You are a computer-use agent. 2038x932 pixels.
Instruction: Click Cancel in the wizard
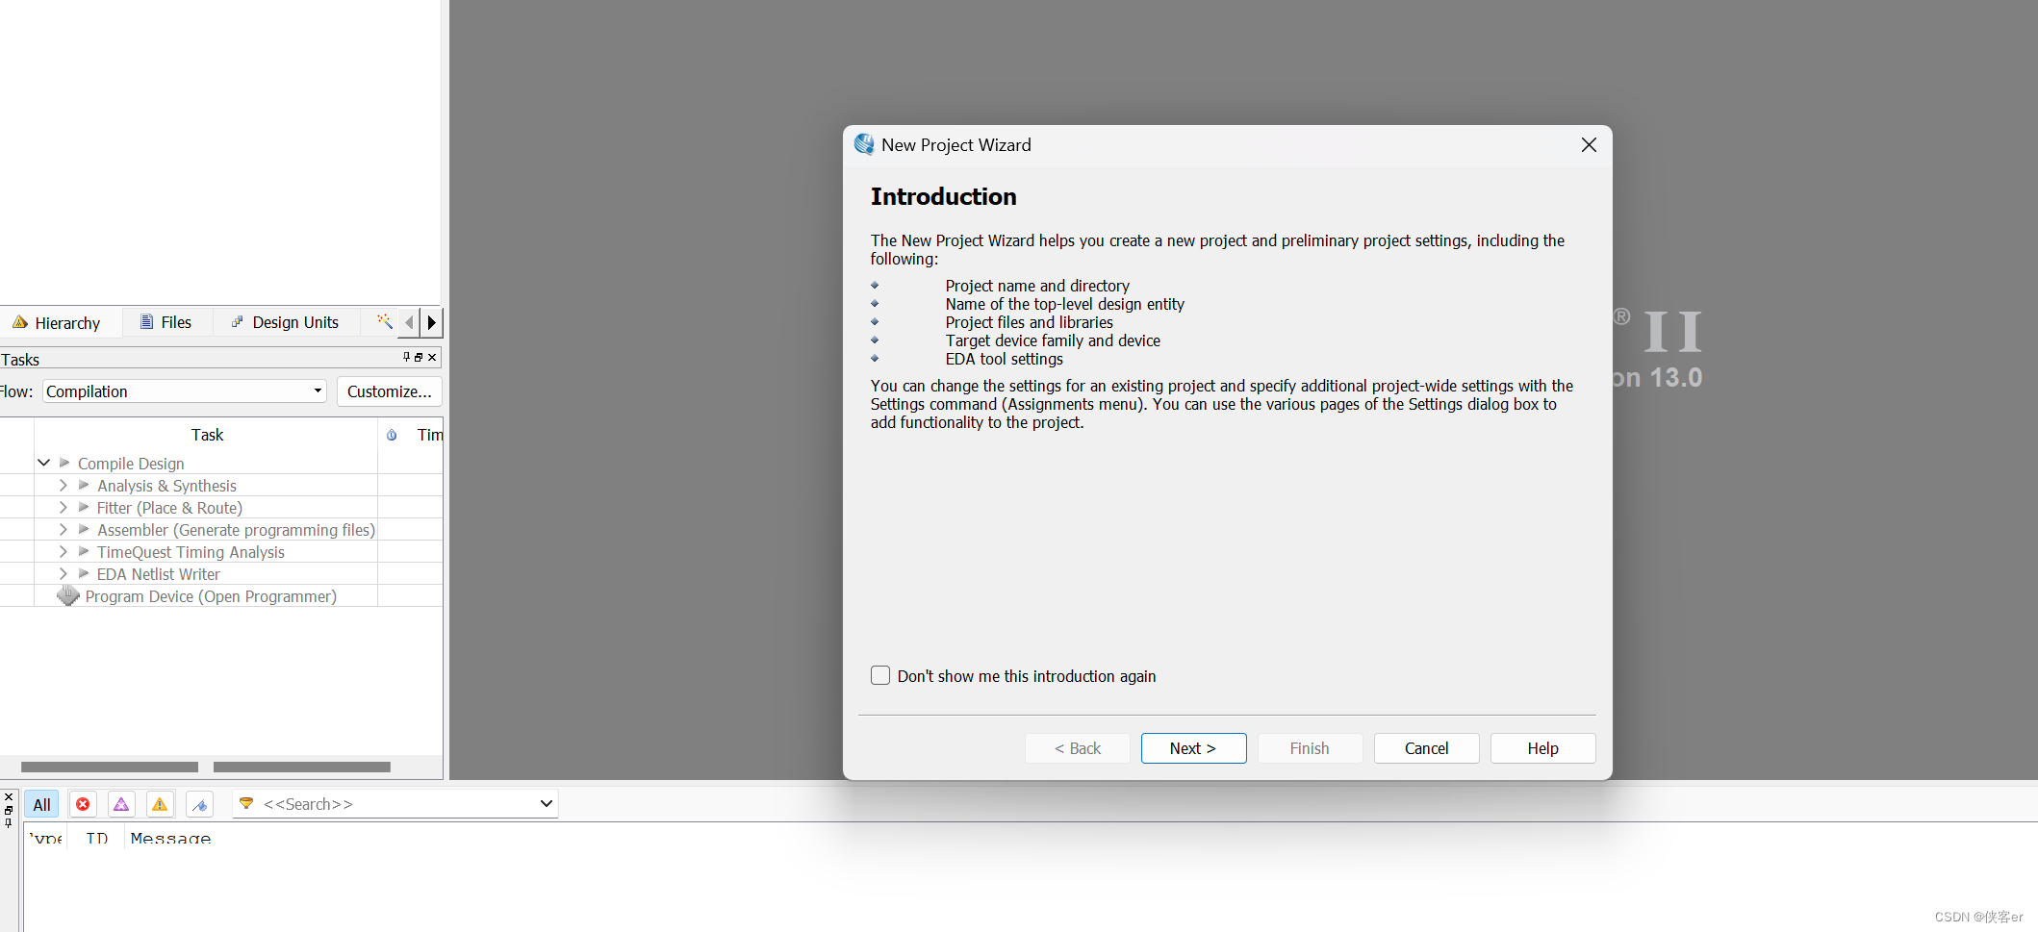click(1426, 748)
